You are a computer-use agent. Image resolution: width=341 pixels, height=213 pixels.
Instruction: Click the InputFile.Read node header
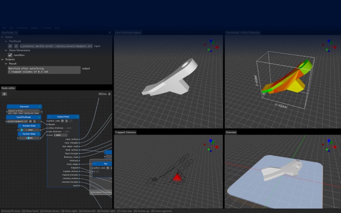23,117
